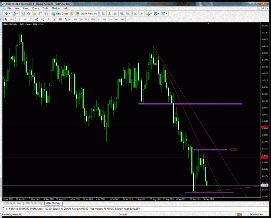The width and height of the screenshot is (271, 218).
Task: Toggle chart shift from right border
Action: [x=141, y=13]
